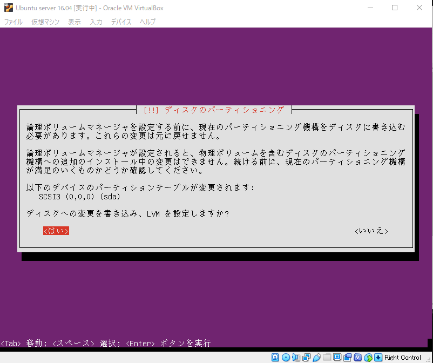Open the デバイス menu

pos(121,22)
